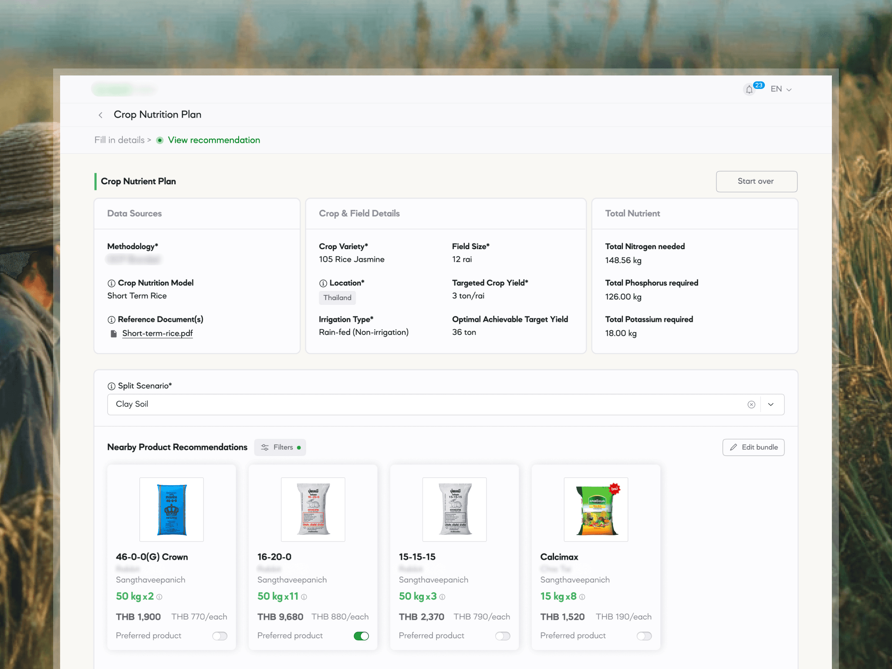Click info icon next to 50 kg x11
Image resolution: width=892 pixels, height=669 pixels.
click(x=304, y=597)
